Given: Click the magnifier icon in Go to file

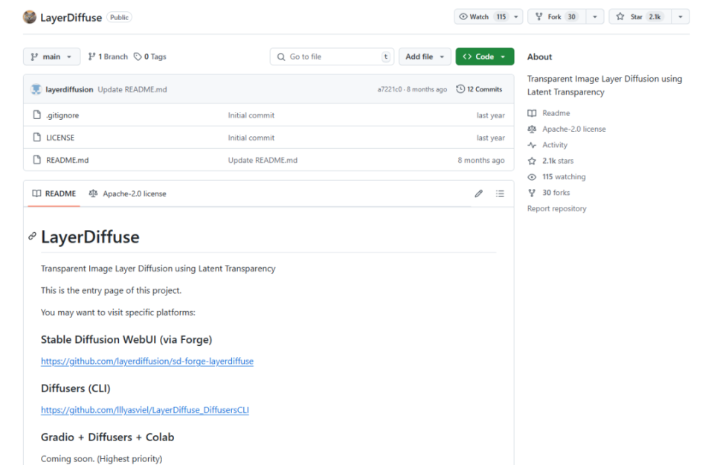Looking at the screenshot, I should click(x=281, y=57).
